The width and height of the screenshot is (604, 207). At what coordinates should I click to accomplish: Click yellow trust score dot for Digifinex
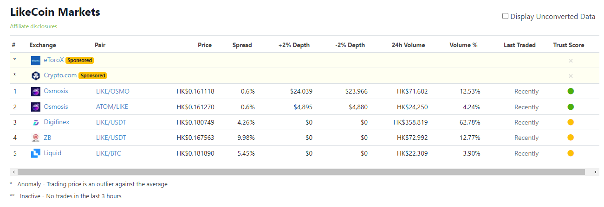571,122
